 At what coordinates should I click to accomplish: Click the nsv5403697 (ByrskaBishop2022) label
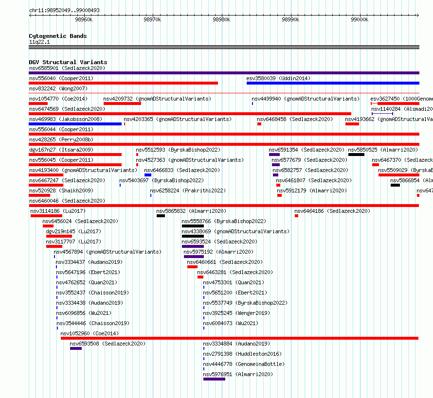coord(162,180)
